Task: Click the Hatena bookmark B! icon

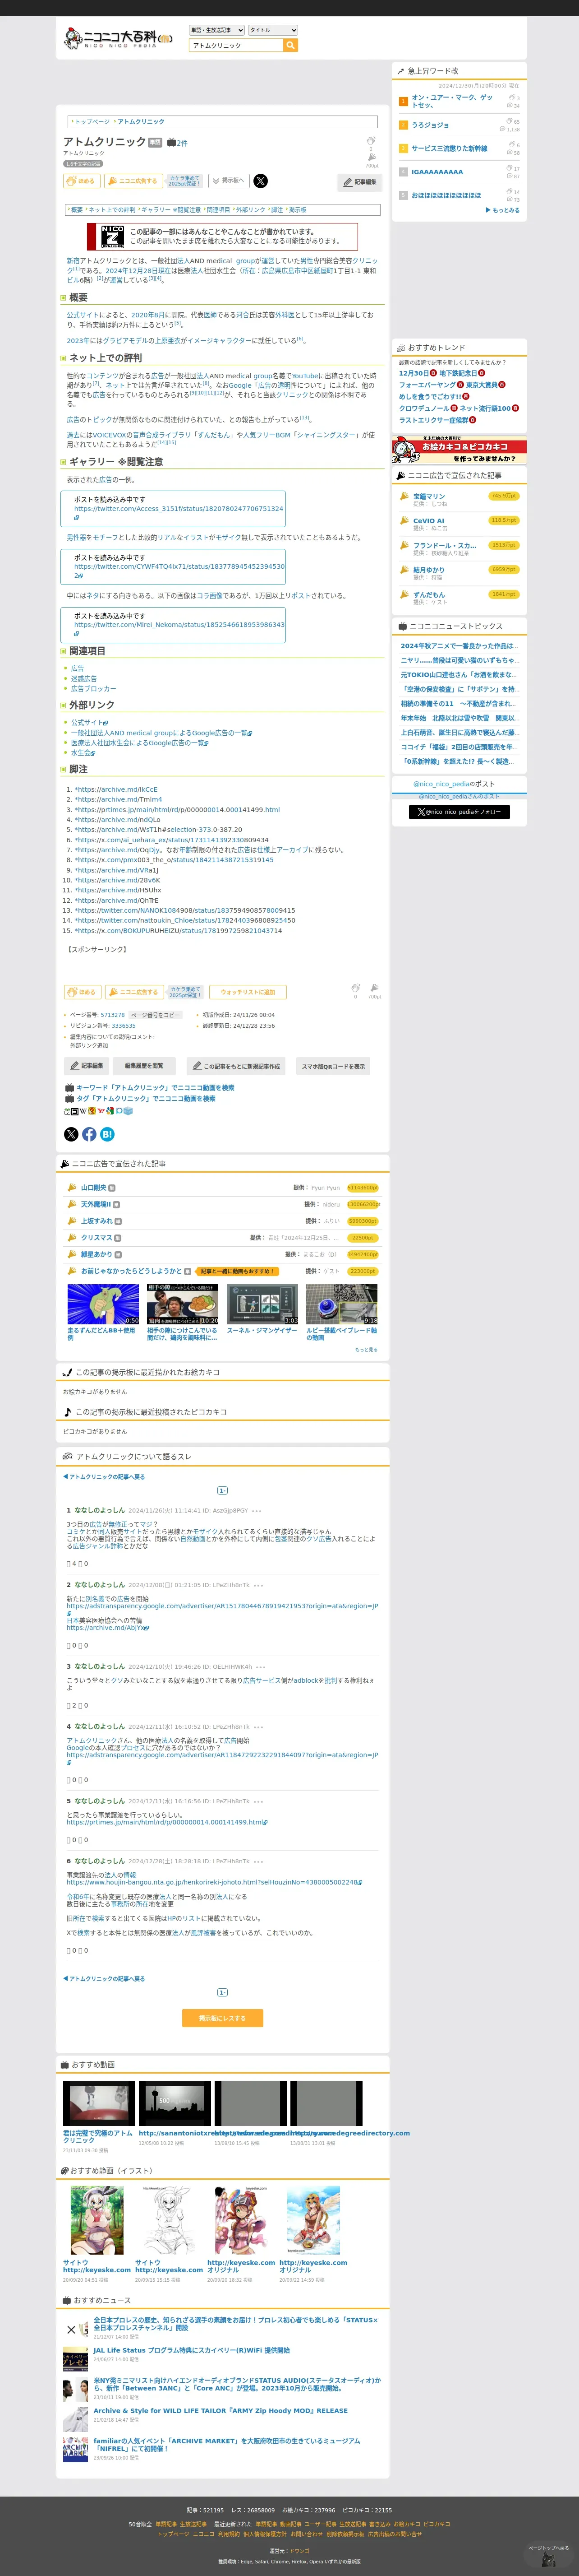Action: click(107, 1134)
